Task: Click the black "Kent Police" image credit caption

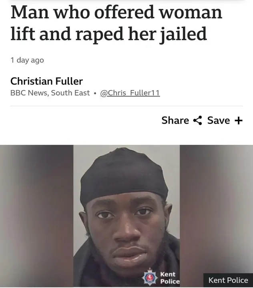Action: tap(228, 280)
